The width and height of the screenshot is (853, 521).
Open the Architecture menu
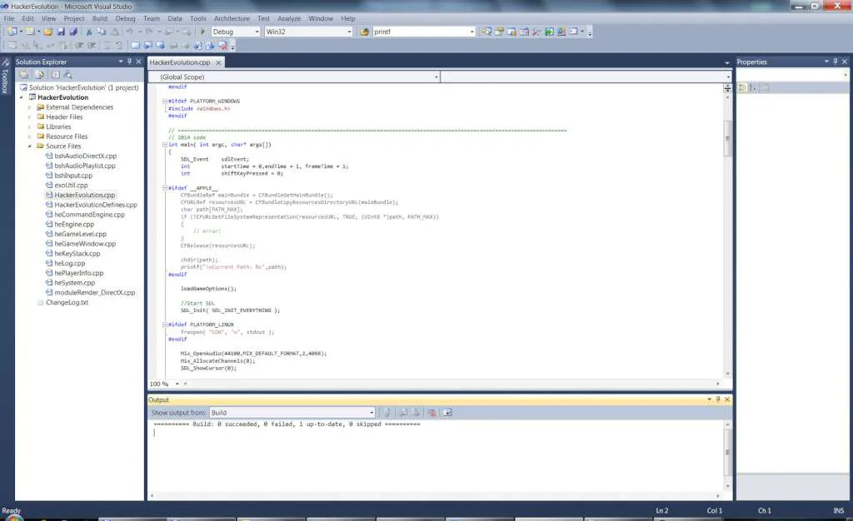click(x=232, y=18)
